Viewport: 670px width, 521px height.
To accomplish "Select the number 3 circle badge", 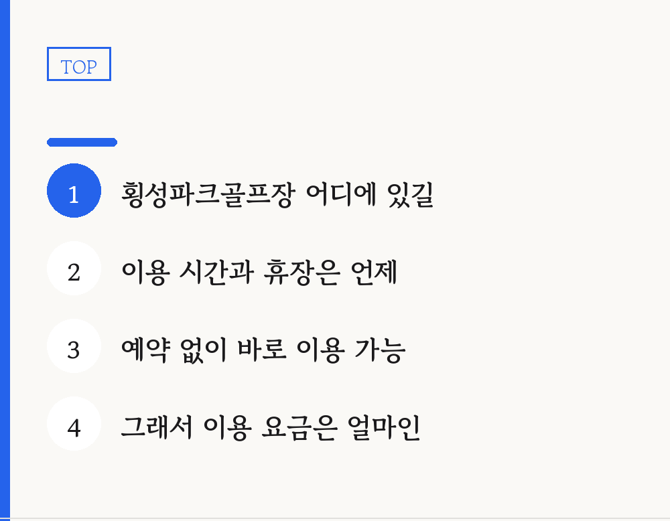I will click(74, 346).
